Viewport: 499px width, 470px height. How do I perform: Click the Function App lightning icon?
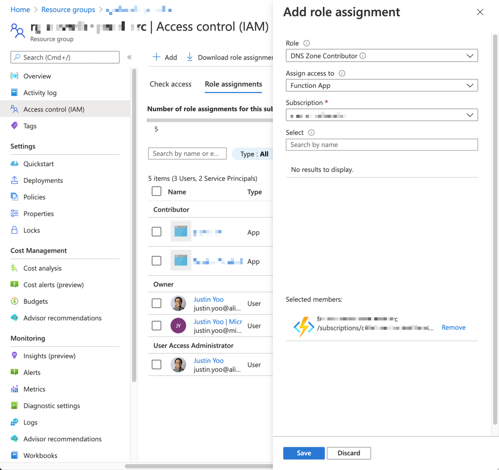[304, 327]
